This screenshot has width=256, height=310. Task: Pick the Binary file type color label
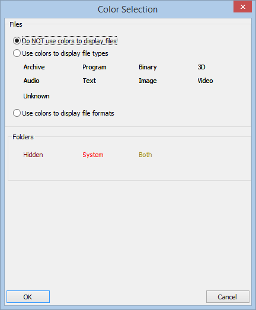click(x=148, y=67)
